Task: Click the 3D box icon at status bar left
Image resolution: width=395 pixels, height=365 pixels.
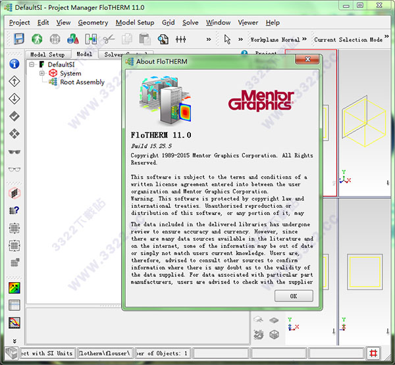Action: (x=11, y=353)
